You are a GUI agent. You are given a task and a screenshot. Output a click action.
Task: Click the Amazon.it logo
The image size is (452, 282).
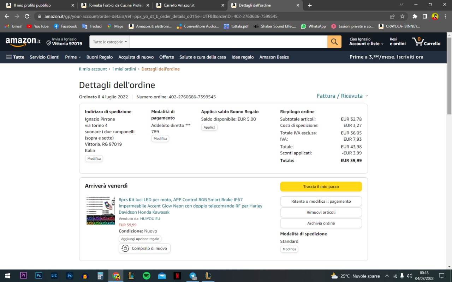pyautogui.click(x=23, y=42)
